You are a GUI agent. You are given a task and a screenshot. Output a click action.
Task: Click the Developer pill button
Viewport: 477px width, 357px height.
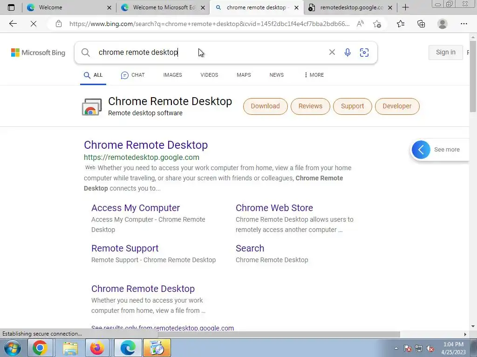click(397, 106)
